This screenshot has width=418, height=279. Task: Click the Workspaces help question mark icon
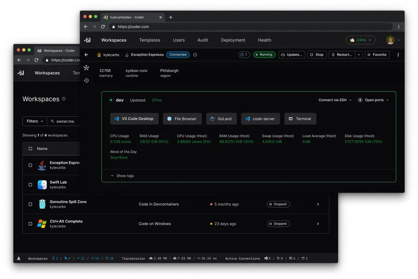[64, 99]
